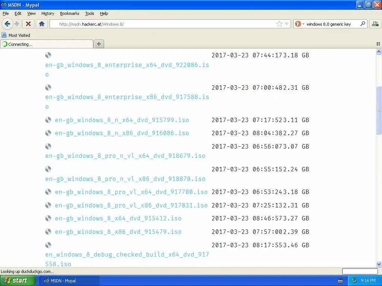Download en-gb_windows_8_pro_n_vl_x86_dvd_918878.iso

125,179
